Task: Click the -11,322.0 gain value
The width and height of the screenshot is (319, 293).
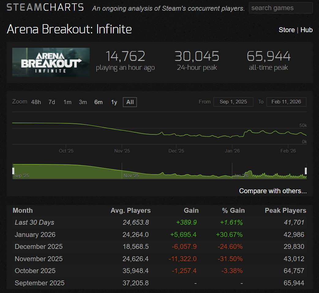Action: tap(182, 259)
